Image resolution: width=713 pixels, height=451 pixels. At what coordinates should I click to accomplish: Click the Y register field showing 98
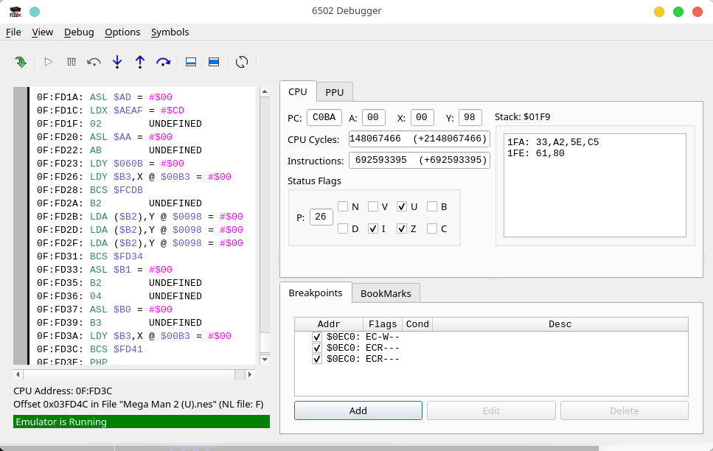470,117
